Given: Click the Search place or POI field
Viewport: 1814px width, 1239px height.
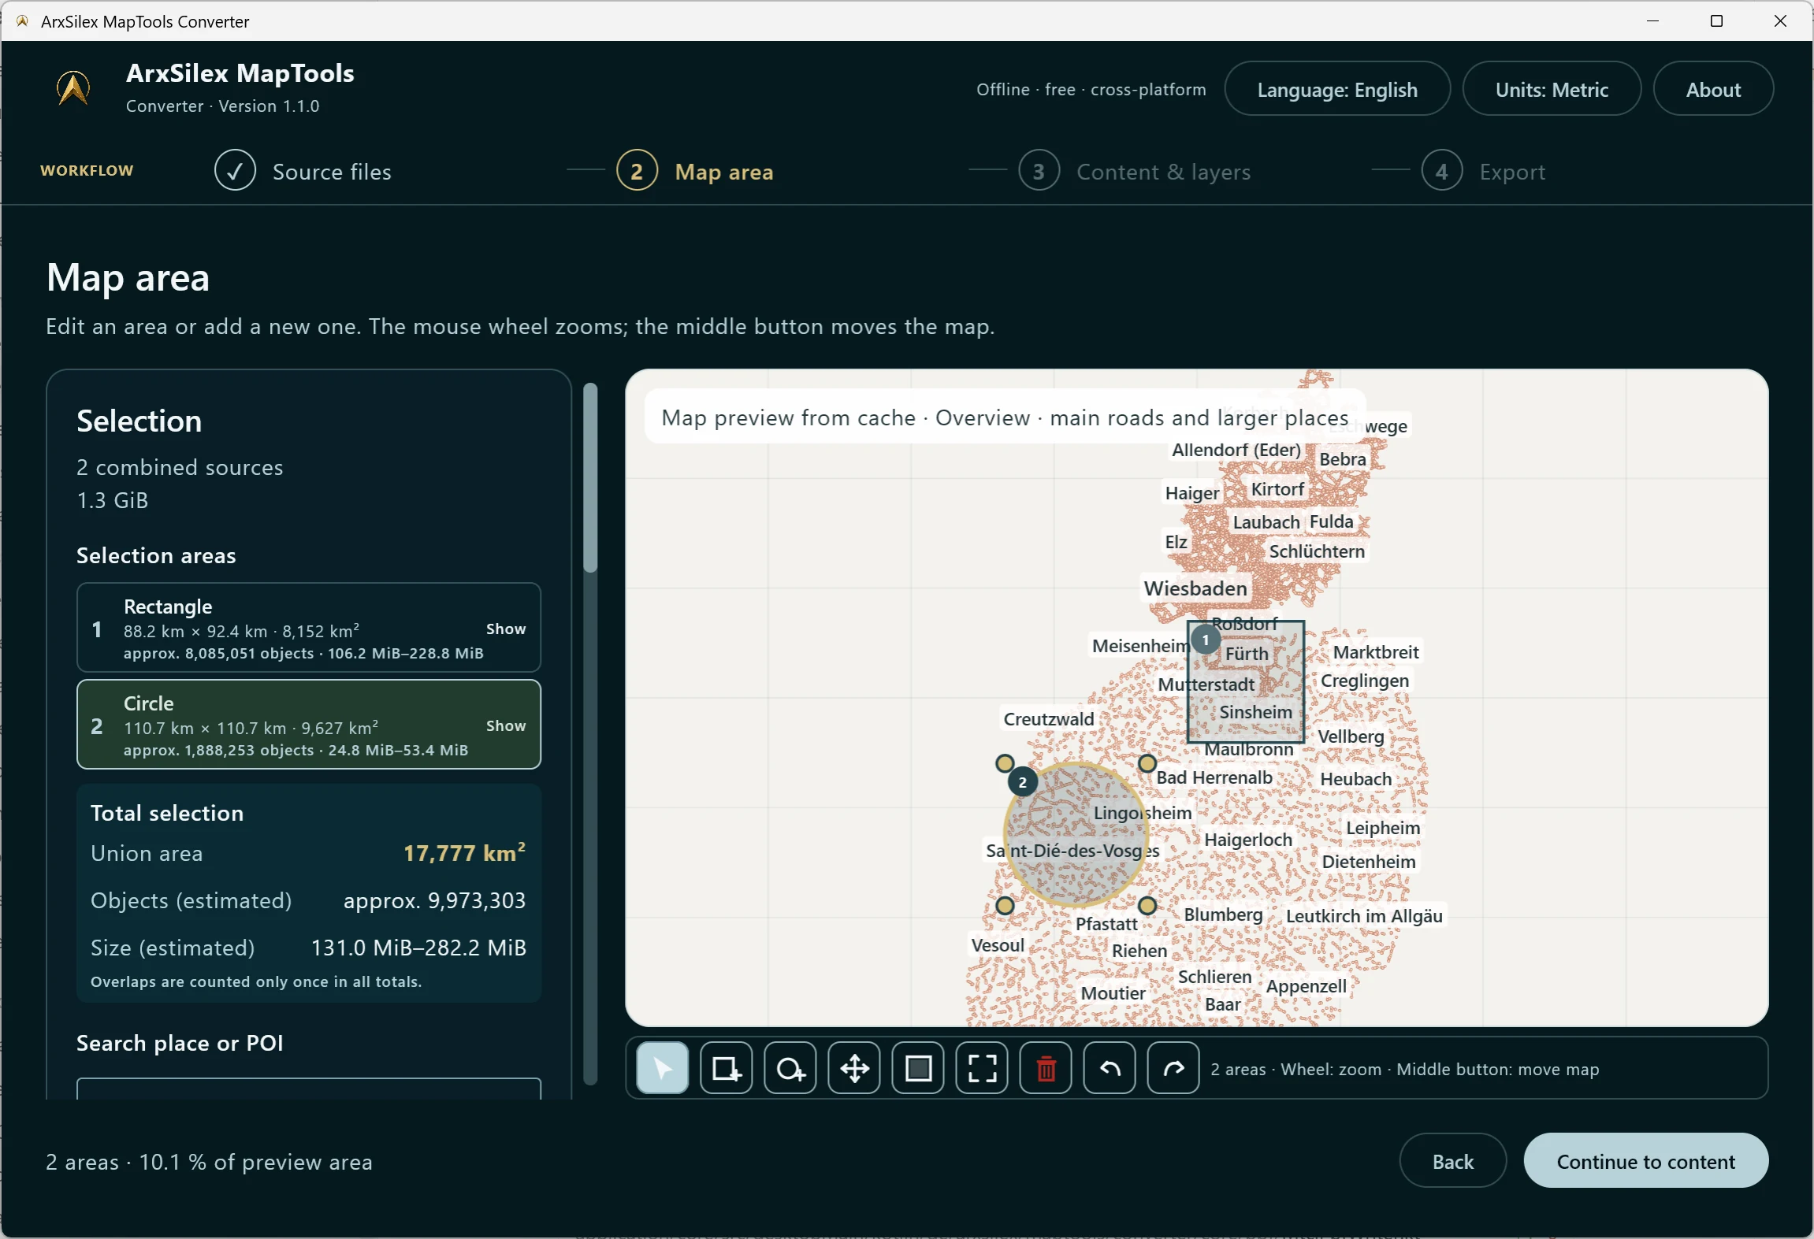Looking at the screenshot, I should [x=309, y=1089].
